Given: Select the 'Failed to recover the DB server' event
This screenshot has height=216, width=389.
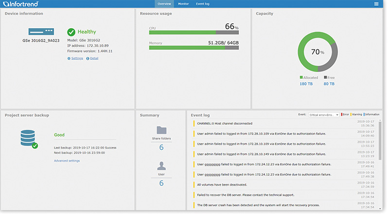Looking at the screenshot, I should pos(284,195).
